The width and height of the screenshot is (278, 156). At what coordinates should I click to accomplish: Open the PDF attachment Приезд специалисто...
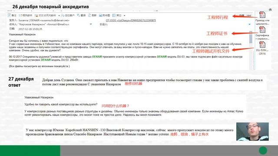click(x=262, y=18)
